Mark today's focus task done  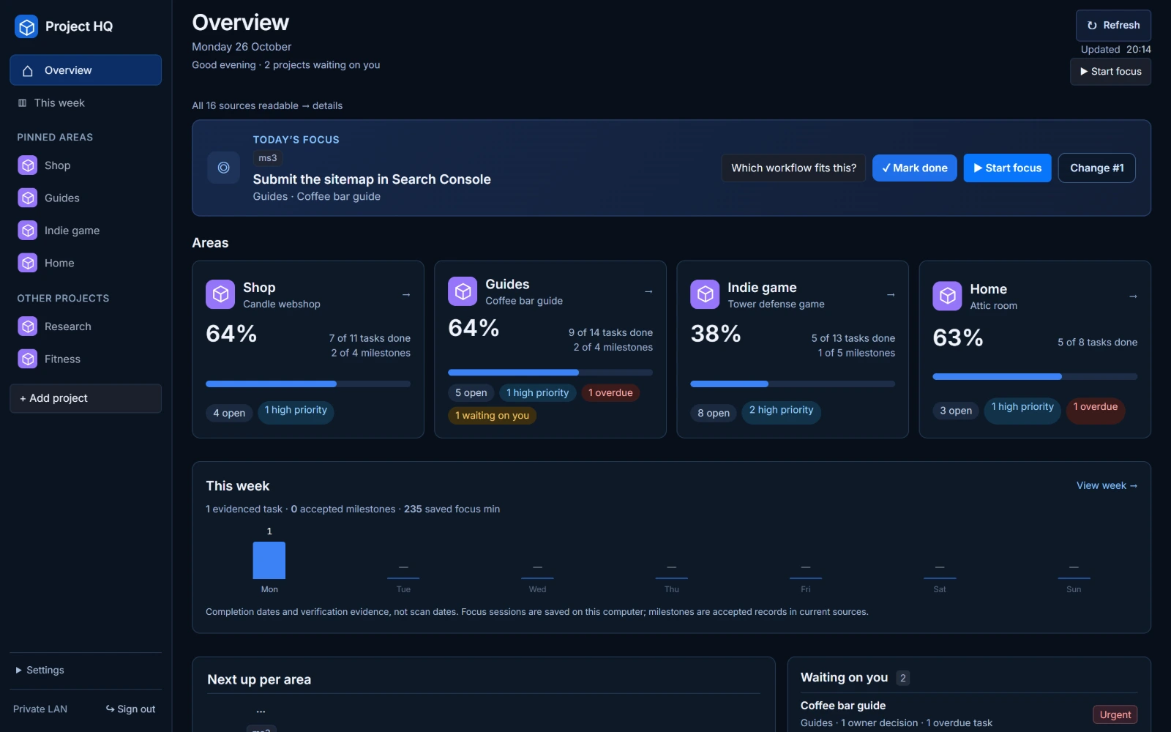pyautogui.click(x=914, y=168)
